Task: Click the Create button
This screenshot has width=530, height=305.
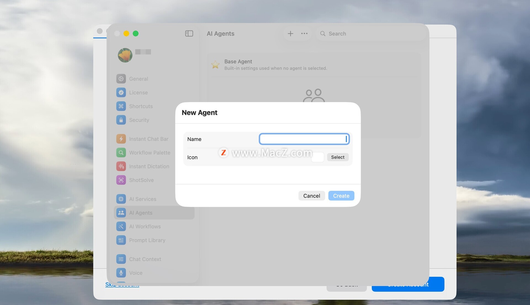Action: 341,196
